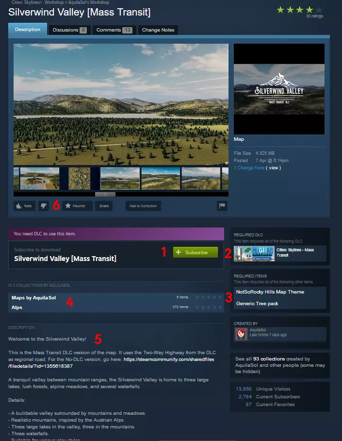Click the 87 Current Favorites stat
Screen dimensions: 342x441
click(270, 405)
